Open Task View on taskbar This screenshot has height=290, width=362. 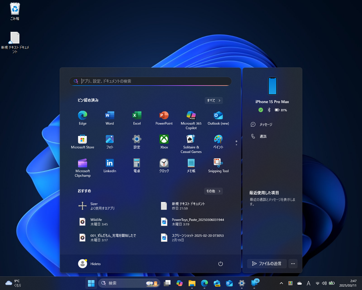click(167, 283)
